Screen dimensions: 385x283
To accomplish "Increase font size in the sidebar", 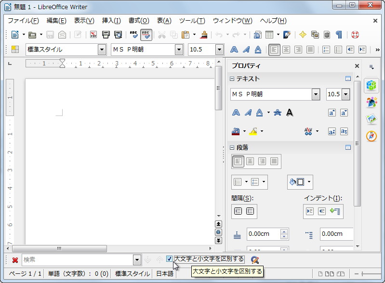I will [332, 113].
